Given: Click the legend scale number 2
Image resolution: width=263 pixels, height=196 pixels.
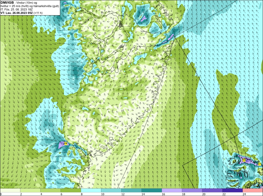Looking at the screenshot, I should click(21, 194).
